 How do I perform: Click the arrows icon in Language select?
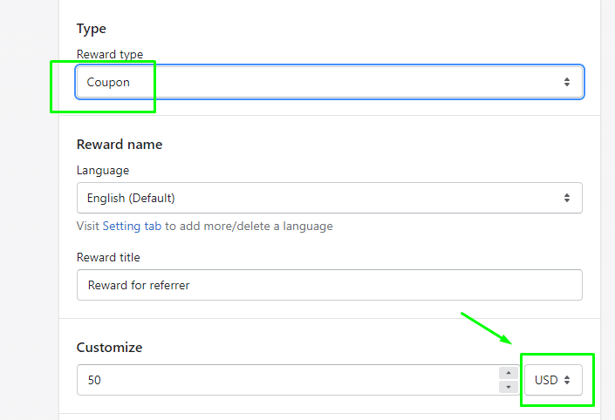567,198
